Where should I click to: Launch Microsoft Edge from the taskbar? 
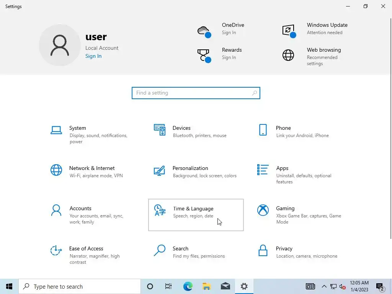(x=188, y=286)
